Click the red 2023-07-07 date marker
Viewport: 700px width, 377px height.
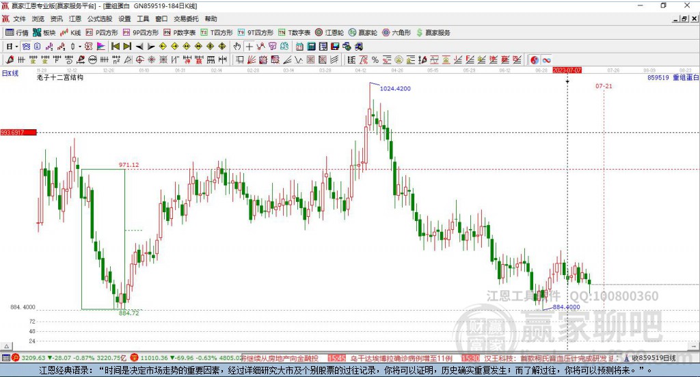click(x=567, y=70)
